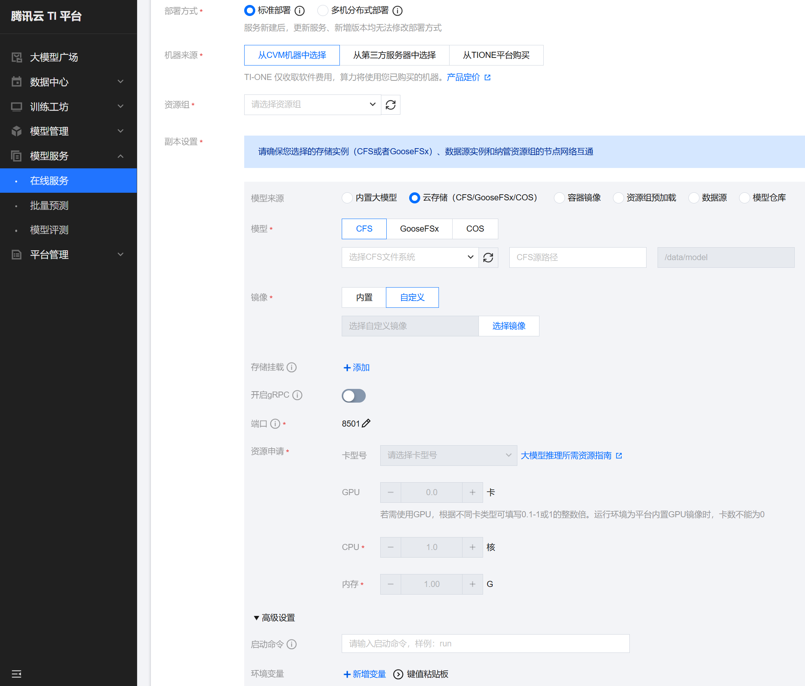Image resolution: width=805 pixels, height=686 pixels.
Task: Click the CFS file system refresh icon
Action: [x=488, y=257]
